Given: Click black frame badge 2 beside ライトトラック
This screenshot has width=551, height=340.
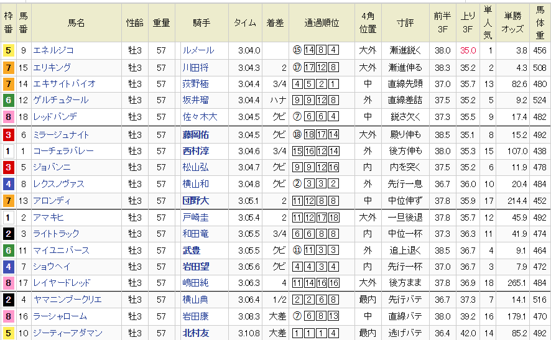Looking at the screenshot, I should [8, 234].
